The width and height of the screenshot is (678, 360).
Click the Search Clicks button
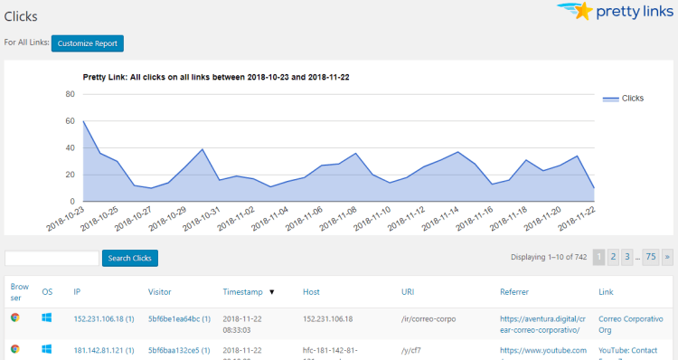pyautogui.click(x=129, y=258)
